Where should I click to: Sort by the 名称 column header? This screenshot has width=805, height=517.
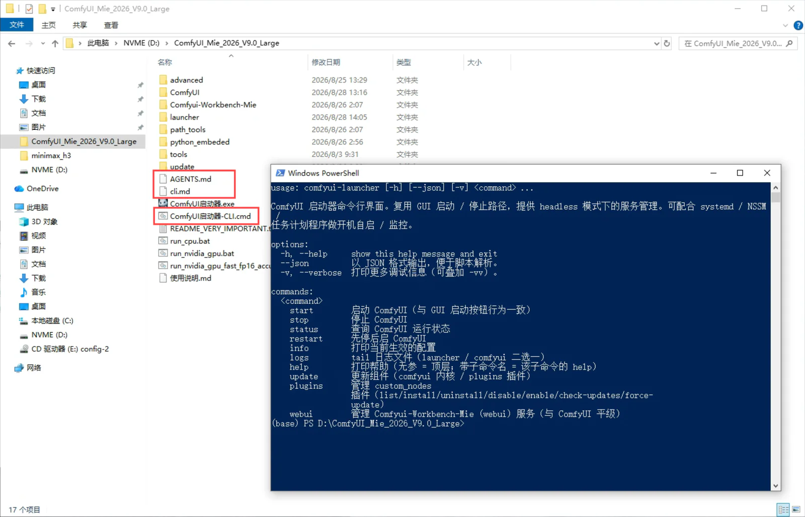[x=165, y=62]
